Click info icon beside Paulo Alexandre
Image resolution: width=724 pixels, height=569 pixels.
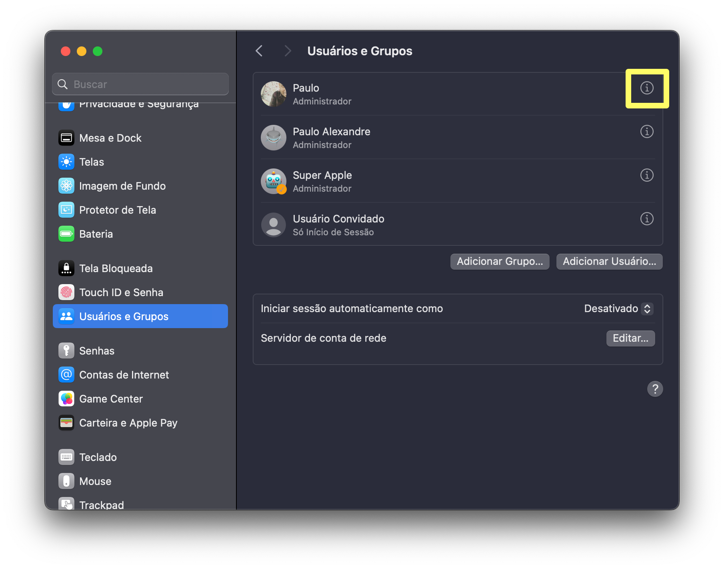point(646,132)
